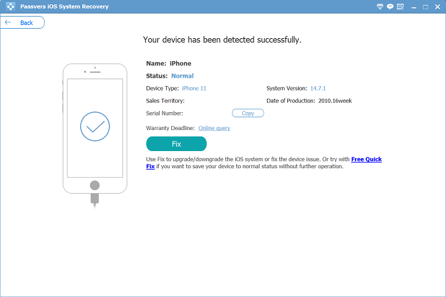
Task: Click the production date 2010.16week
Action: (334, 101)
